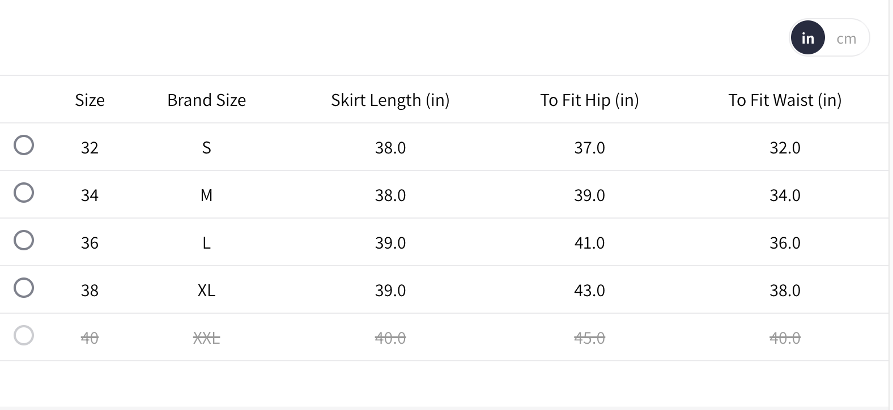Click the Skirt Length (in) header
This screenshot has height=410, width=893.
390,100
